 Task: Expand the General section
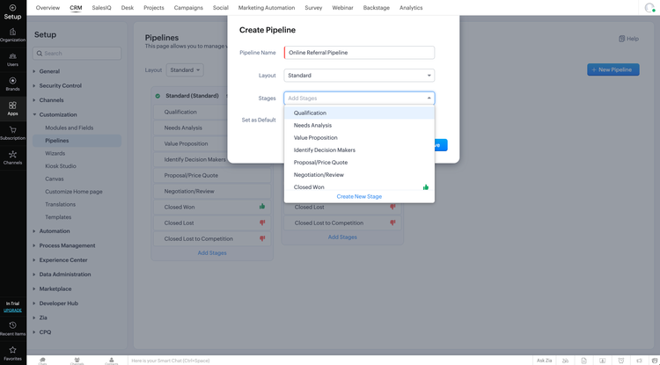coord(49,71)
